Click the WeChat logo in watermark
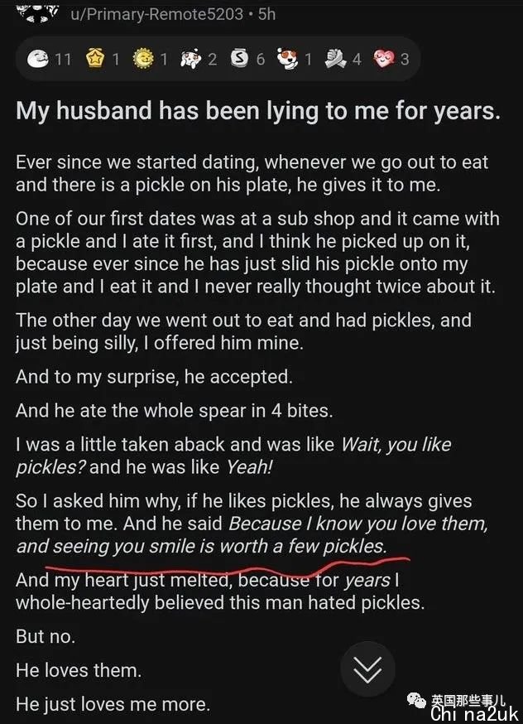 416,701
